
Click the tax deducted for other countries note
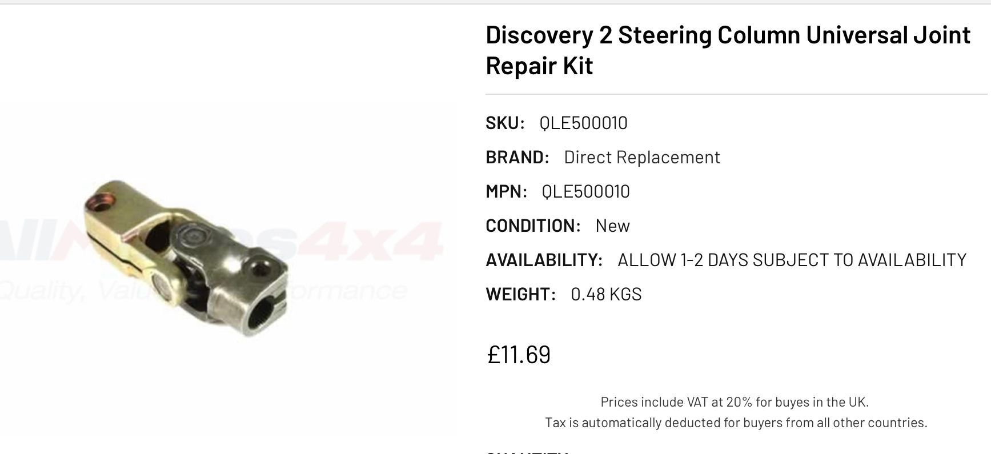pyautogui.click(x=736, y=423)
